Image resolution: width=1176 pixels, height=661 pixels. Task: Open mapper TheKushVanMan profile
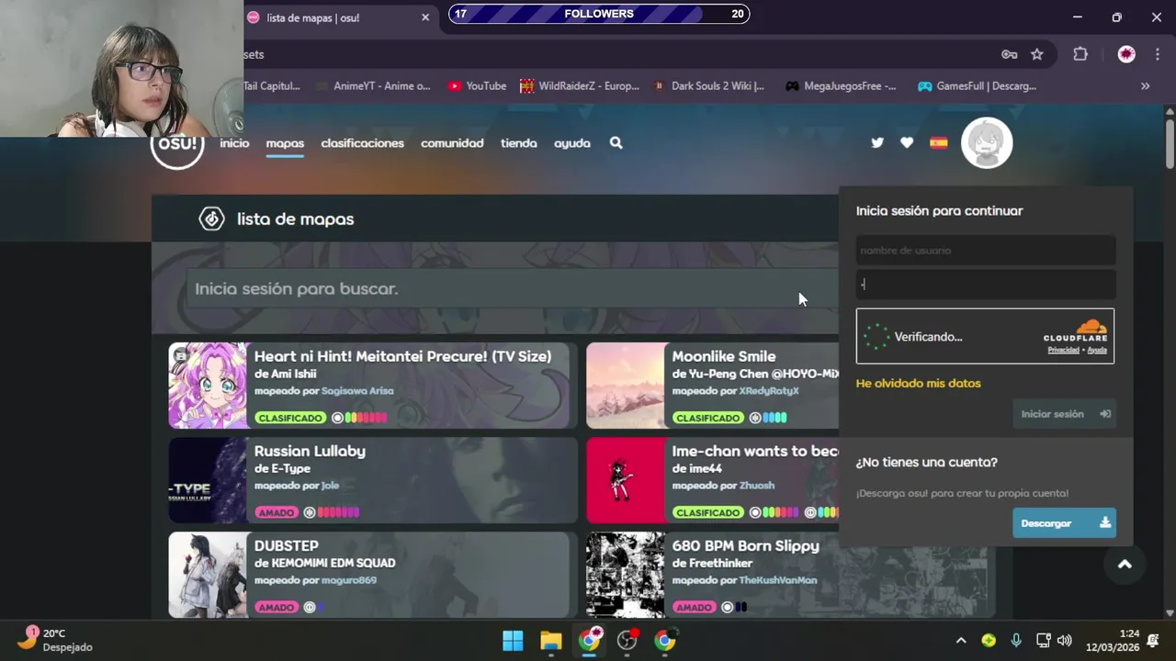pyautogui.click(x=777, y=580)
